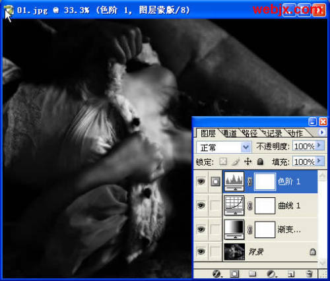Hide the 渐变 layer
This screenshot has width=330, height=281.
tap(201, 230)
